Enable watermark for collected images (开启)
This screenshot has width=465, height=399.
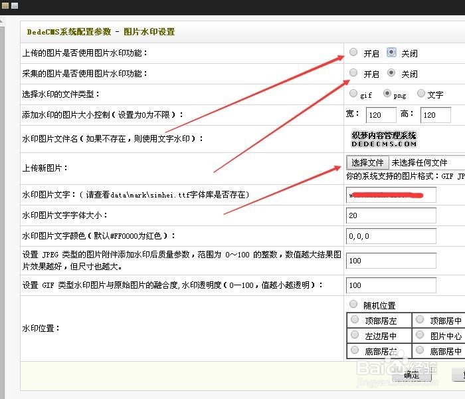pos(353,72)
